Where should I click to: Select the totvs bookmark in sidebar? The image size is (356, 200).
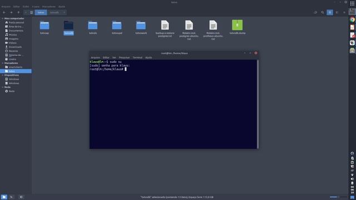tap(16, 71)
